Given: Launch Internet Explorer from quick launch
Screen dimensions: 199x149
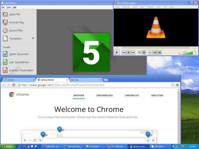Looking at the screenshot, I should pyautogui.click(x=20, y=146).
